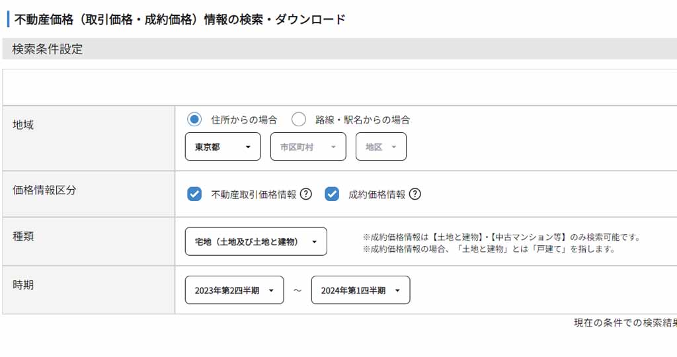677x357 pixels.
Task: Click the 路線・駅名からの場合 label text
Action: [x=362, y=120]
